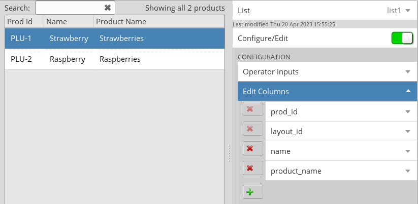Delete the name column using the red X
Viewport: 418px width, 204px height.
(253, 148)
